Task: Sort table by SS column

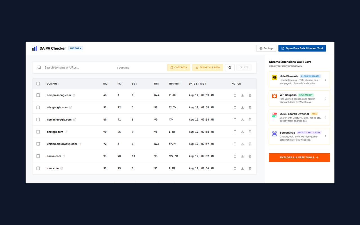Action: [x=134, y=84]
